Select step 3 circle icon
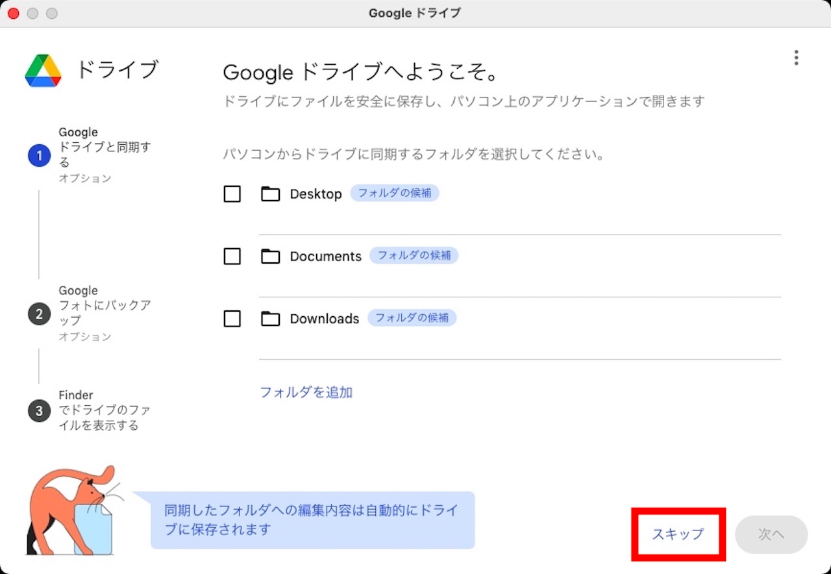Image resolution: width=831 pixels, height=574 pixels. (x=39, y=411)
